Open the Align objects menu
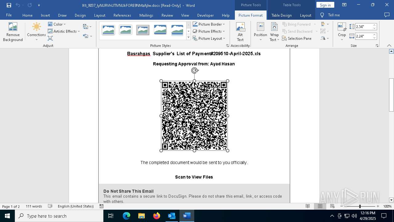 pyautogui.click(x=325, y=24)
